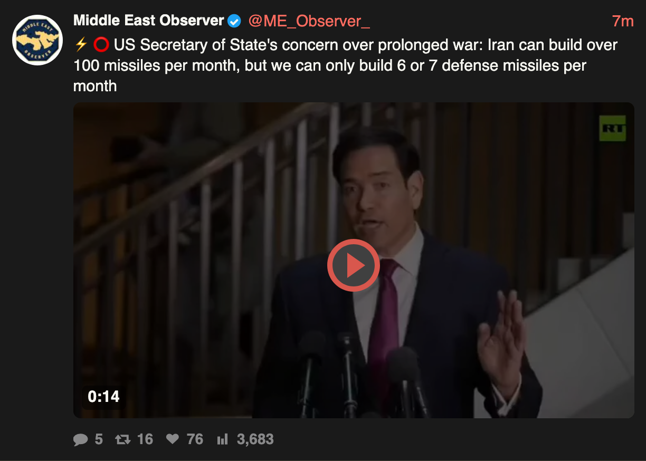Click the red circle emoji in the tweet
646x461 pixels.
[x=101, y=45]
